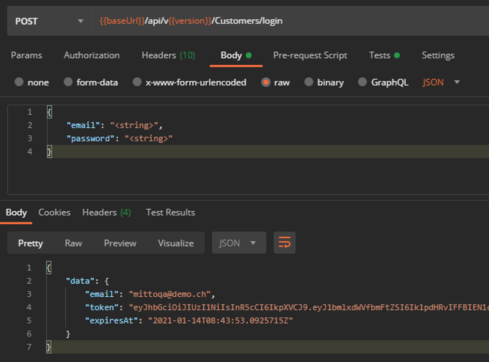The width and height of the screenshot is (489, 362).
Task: Click the "data" key in response
Action: pyautogui.click(x=80, y=281)
